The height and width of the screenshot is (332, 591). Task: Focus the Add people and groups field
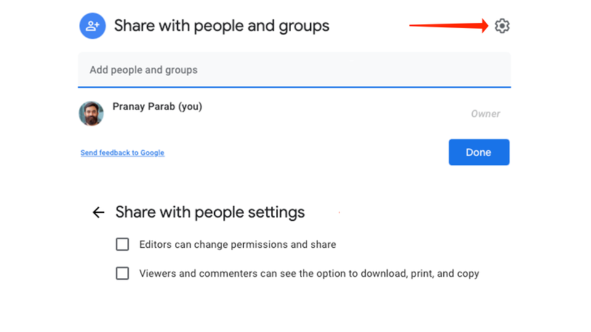click(x=294, y=70)
